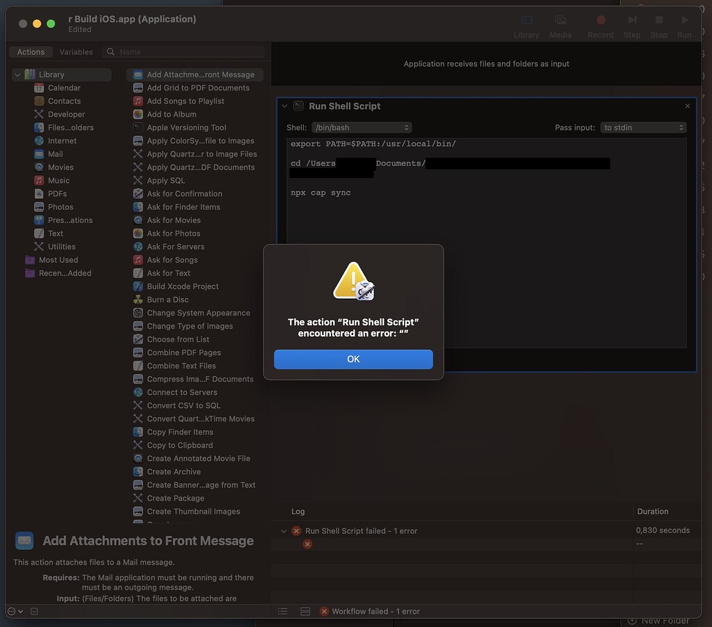Collapse the Run Shell Script failed log entry
Screen dimensions: 712x627
coord(284,531)
